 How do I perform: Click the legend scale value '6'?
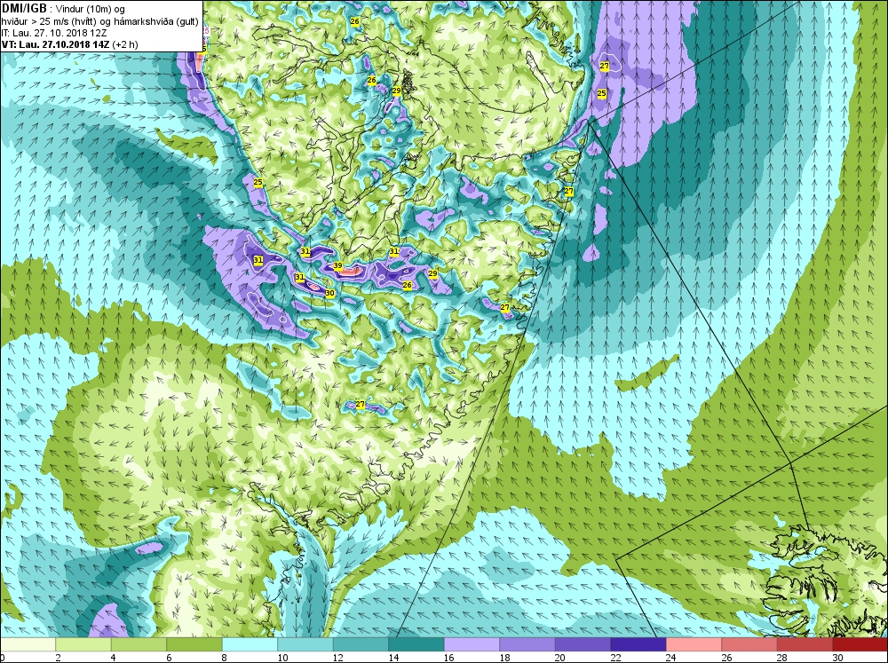point(169,658)
